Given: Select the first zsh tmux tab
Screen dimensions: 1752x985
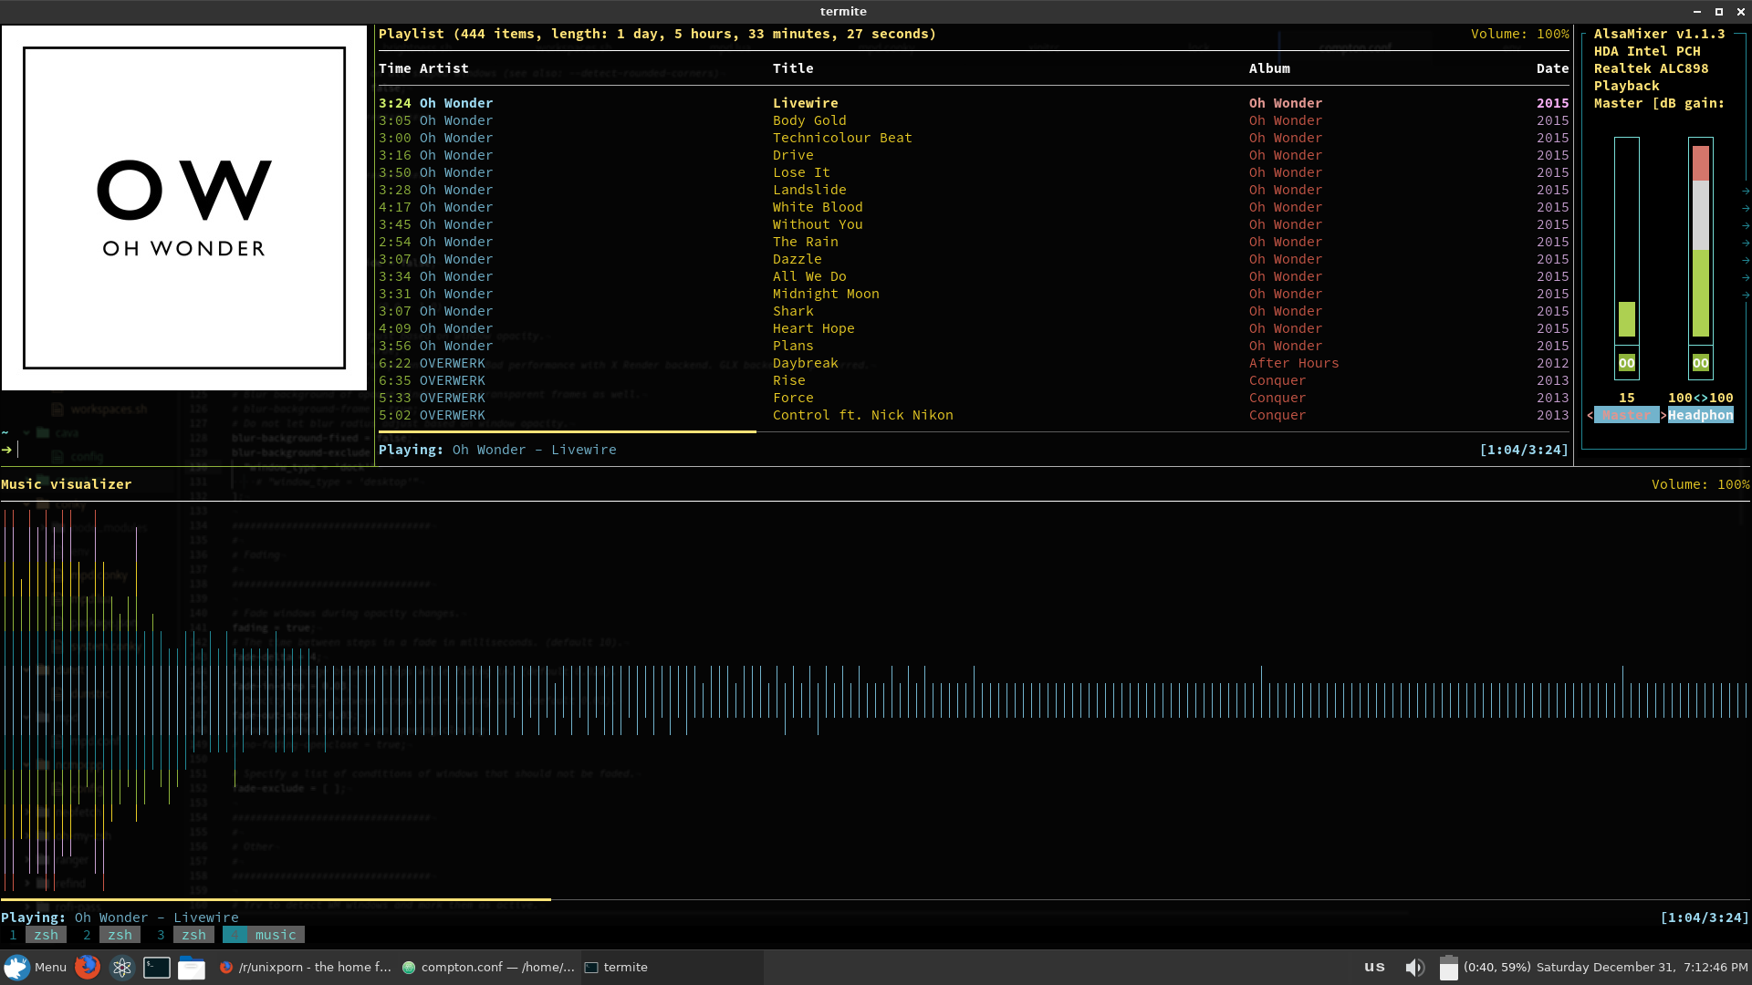Looking at the screenshot, I should tap(46, 935).
